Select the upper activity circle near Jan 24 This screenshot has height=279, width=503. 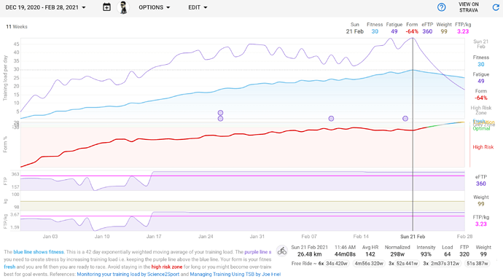point(220,113)
